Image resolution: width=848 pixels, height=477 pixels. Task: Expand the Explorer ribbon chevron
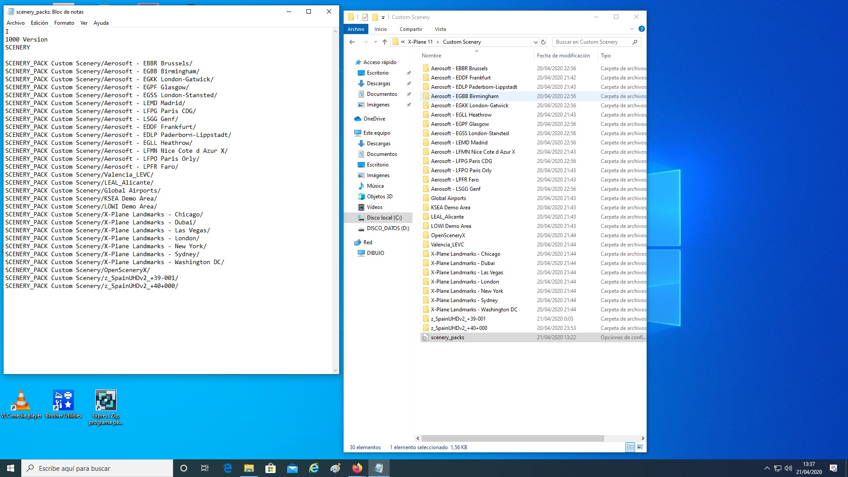(x=632, y=29)
